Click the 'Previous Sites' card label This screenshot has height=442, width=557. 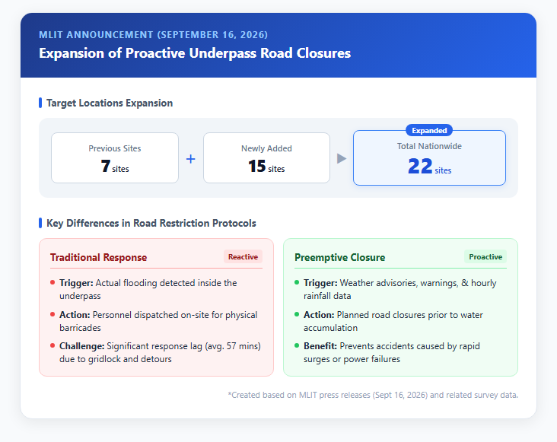[x=115, y=148]
